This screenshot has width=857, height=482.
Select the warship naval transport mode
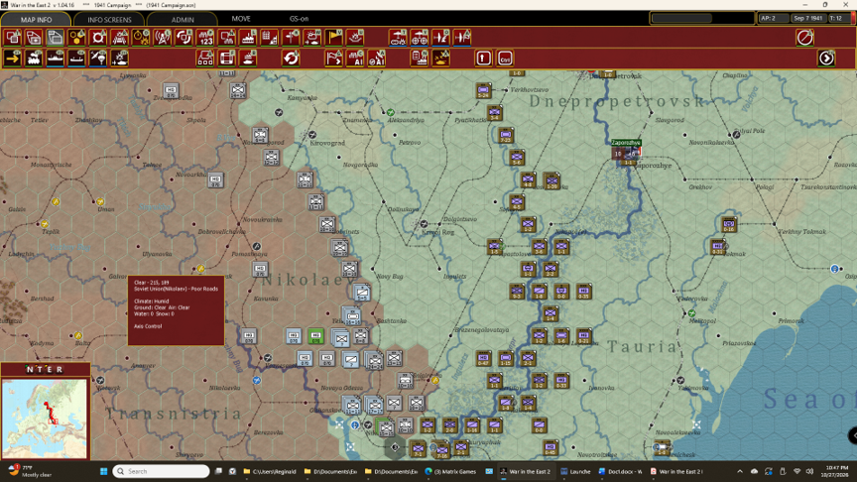coord(56,58)
